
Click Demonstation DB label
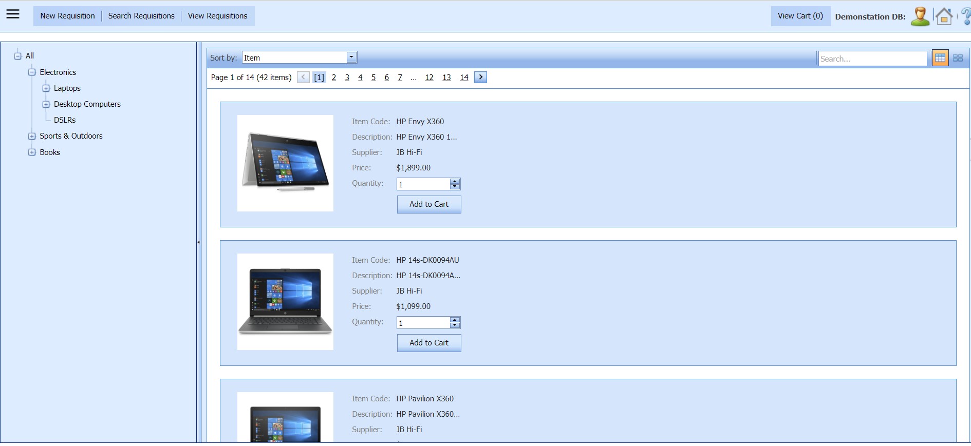870,17
